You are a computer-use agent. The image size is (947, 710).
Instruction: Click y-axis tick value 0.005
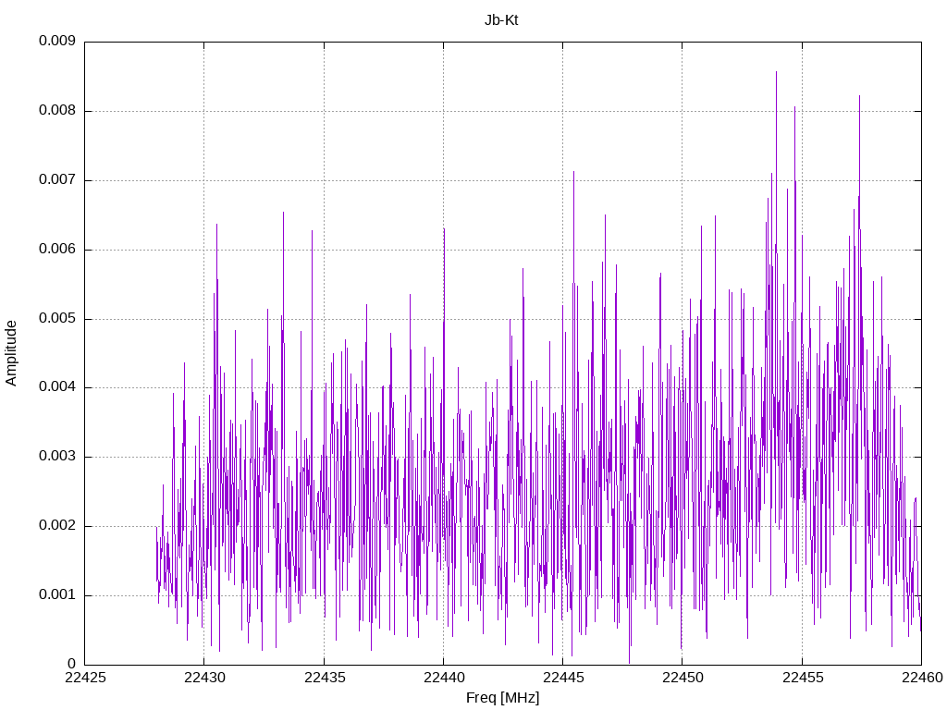[x=57, y=319]
